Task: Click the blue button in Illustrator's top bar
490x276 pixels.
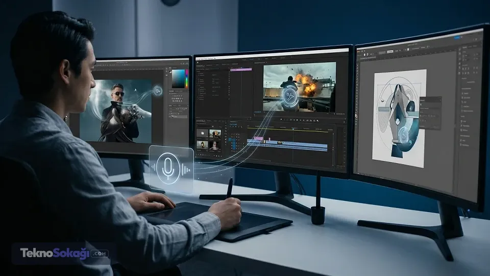Action: click(x=457, y=38)
